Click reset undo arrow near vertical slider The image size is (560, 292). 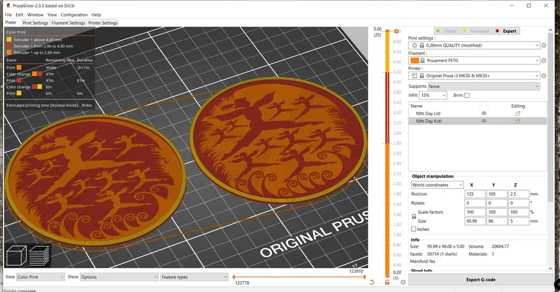point(372,282)
